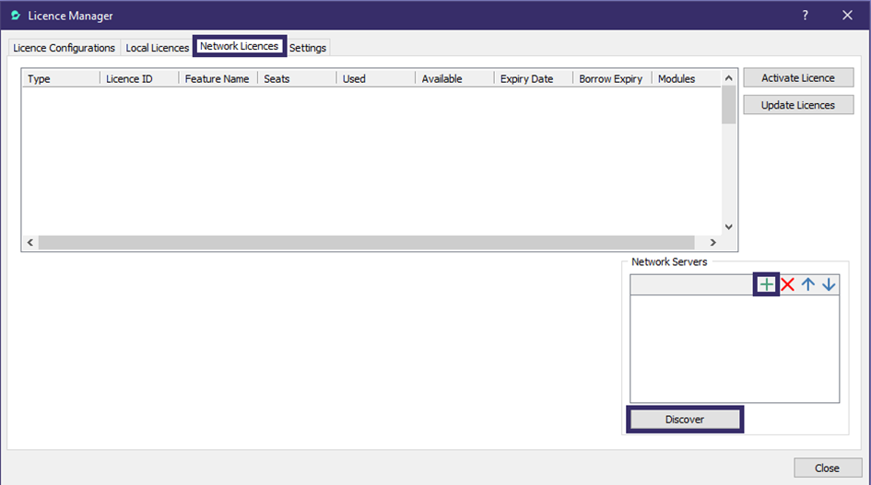
Task: Move network server up with arrow icon
Action: tap(808, 284)
